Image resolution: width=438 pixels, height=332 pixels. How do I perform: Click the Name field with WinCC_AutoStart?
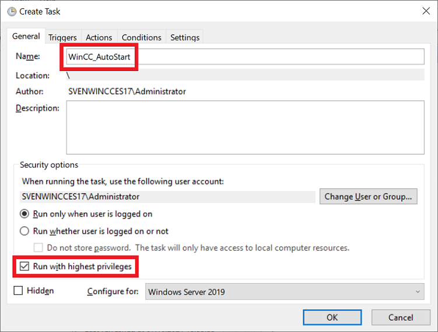pyautogui.click(x=246, y=56)
